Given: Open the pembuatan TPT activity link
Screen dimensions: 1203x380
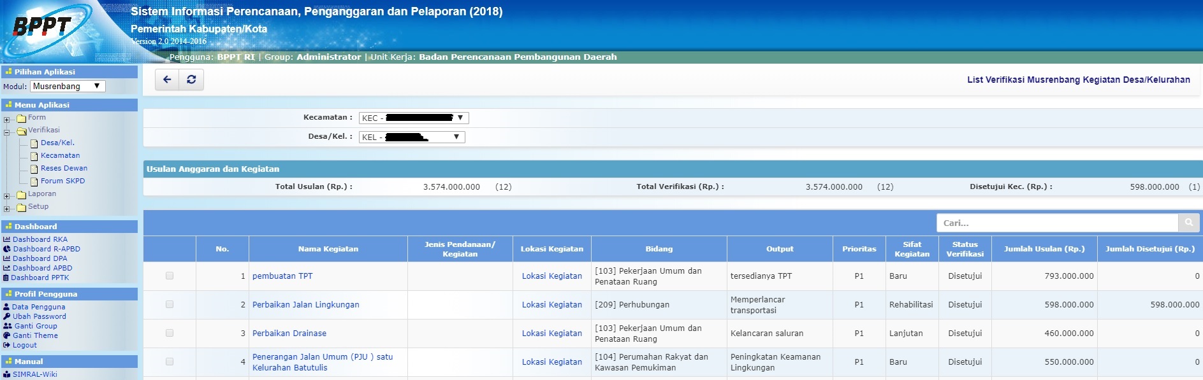Looking at the screenshot, I should click(282, 276).
